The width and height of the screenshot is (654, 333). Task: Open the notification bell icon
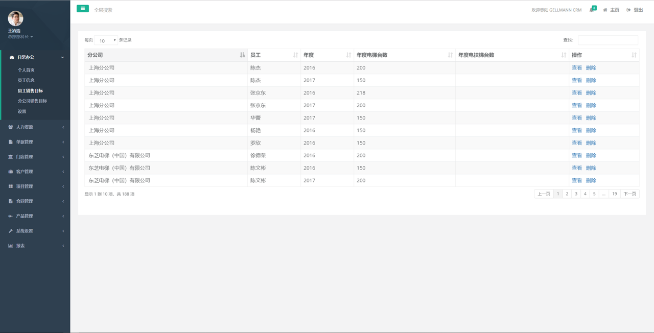pyautogui.click(x=592, y=10)
